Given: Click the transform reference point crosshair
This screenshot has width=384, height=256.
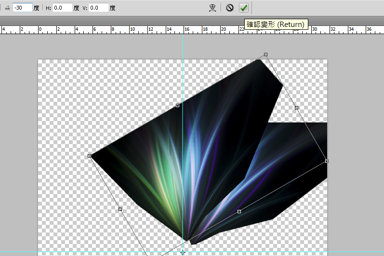Looking at the screenshot, I should pyautogui.click(x=183, y=252).
